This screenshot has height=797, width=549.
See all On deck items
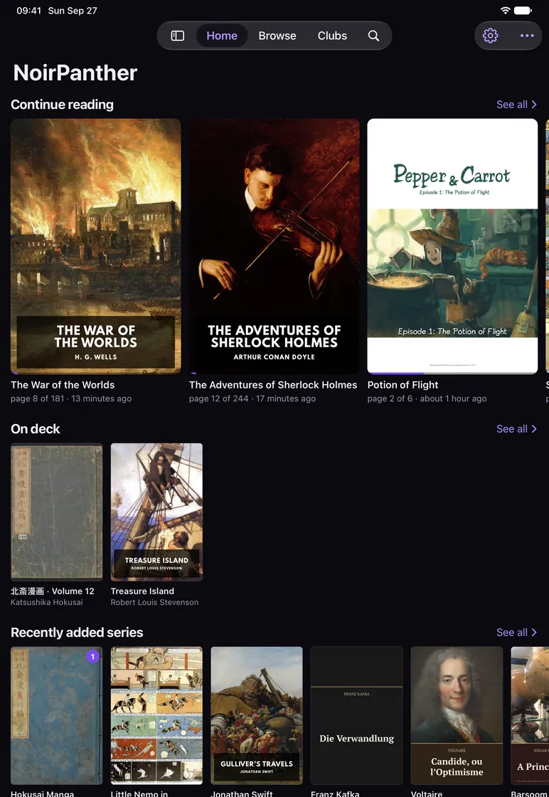[516, 428]
